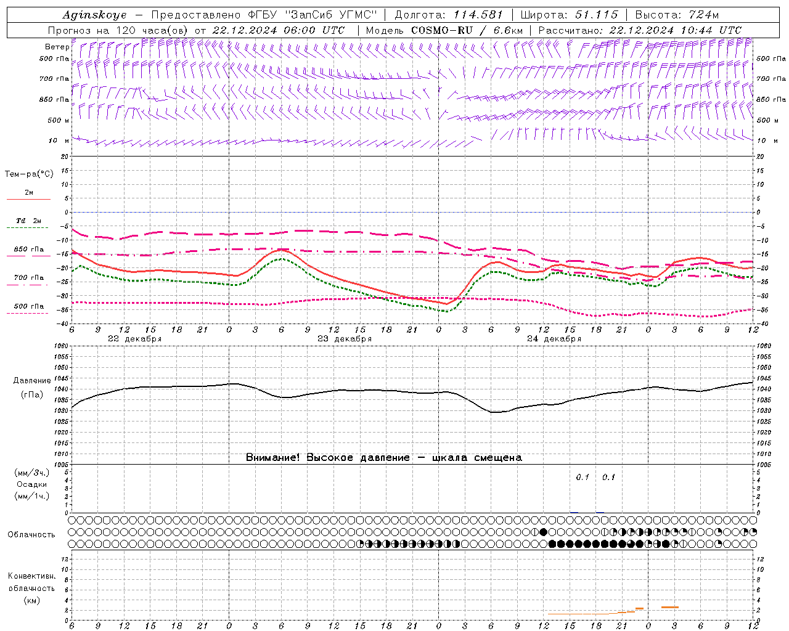Screen dimensions: 789x631
Task: Click the (мм/3ч.) precipitation unit label
Action: click(31, 473)
